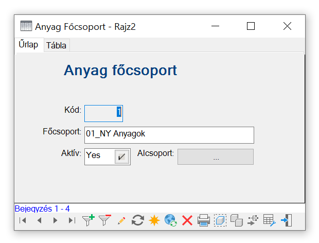The image size is (319, 243).
Task: Delete record with red X icon
Action: 187,220
